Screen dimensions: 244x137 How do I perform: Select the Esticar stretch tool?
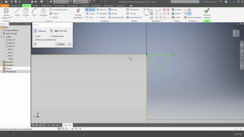click(113, 14)
